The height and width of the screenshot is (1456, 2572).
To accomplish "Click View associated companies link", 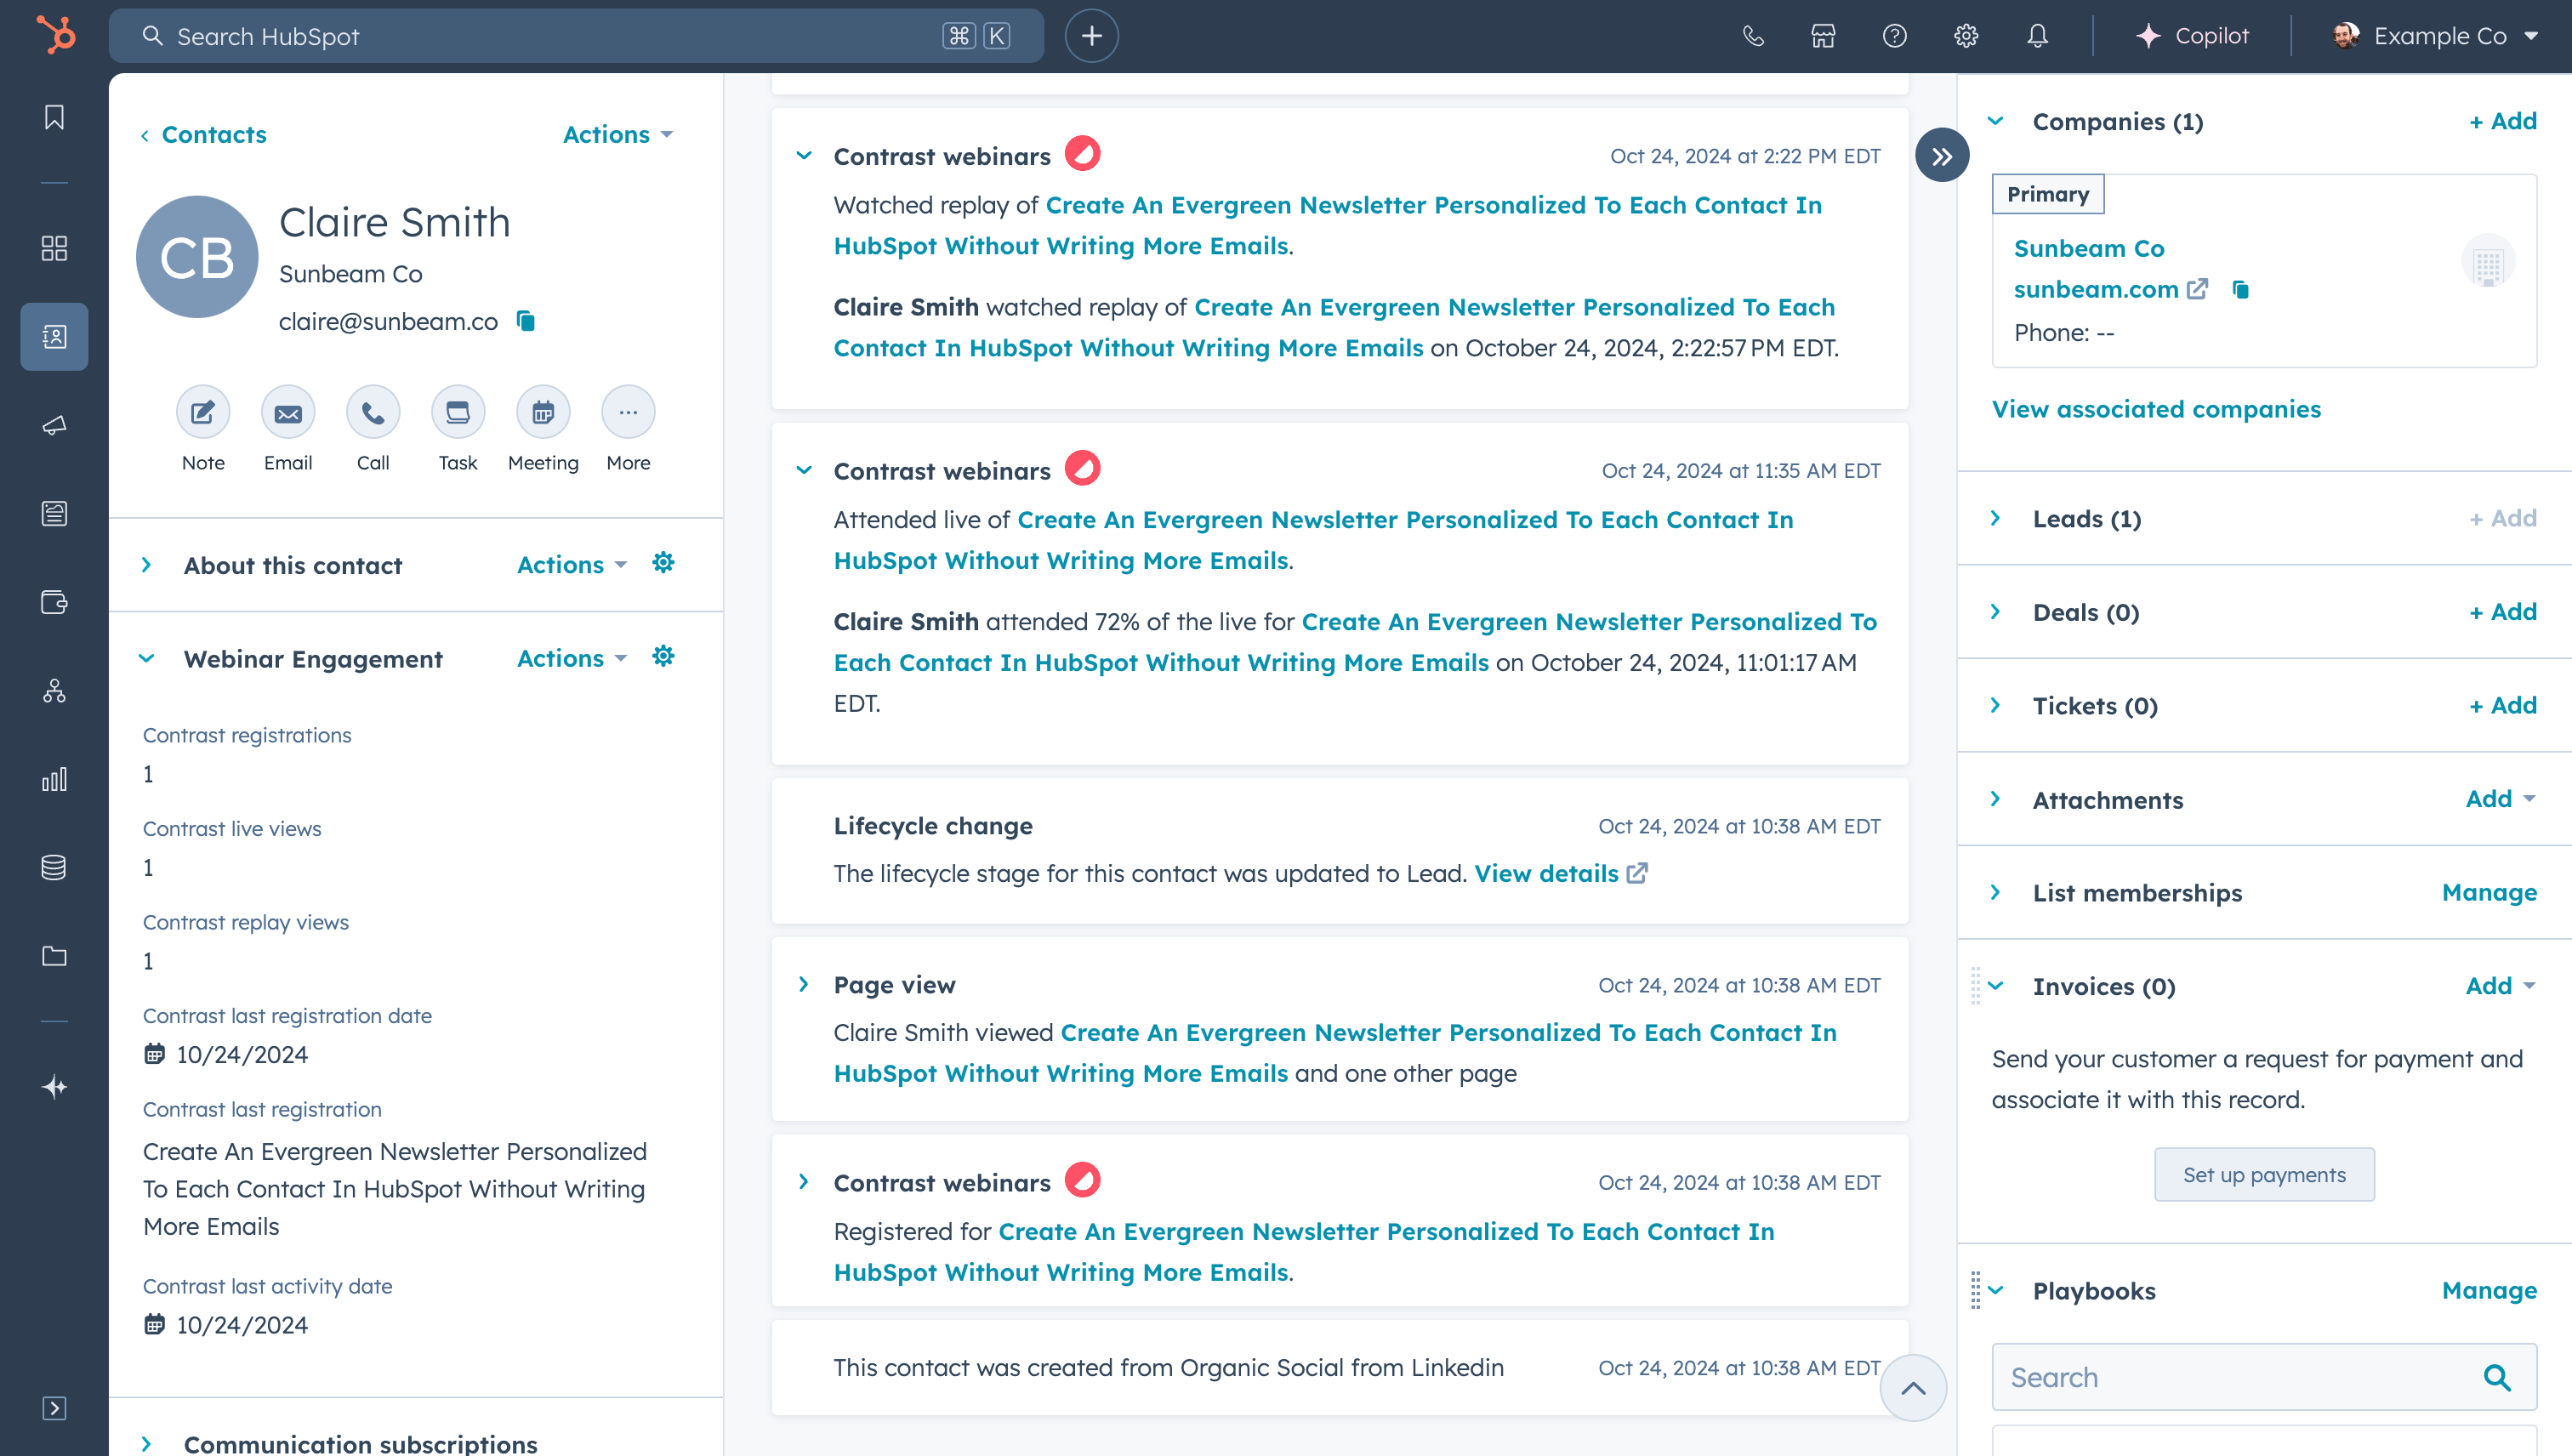I will [x=2155, y=409].
